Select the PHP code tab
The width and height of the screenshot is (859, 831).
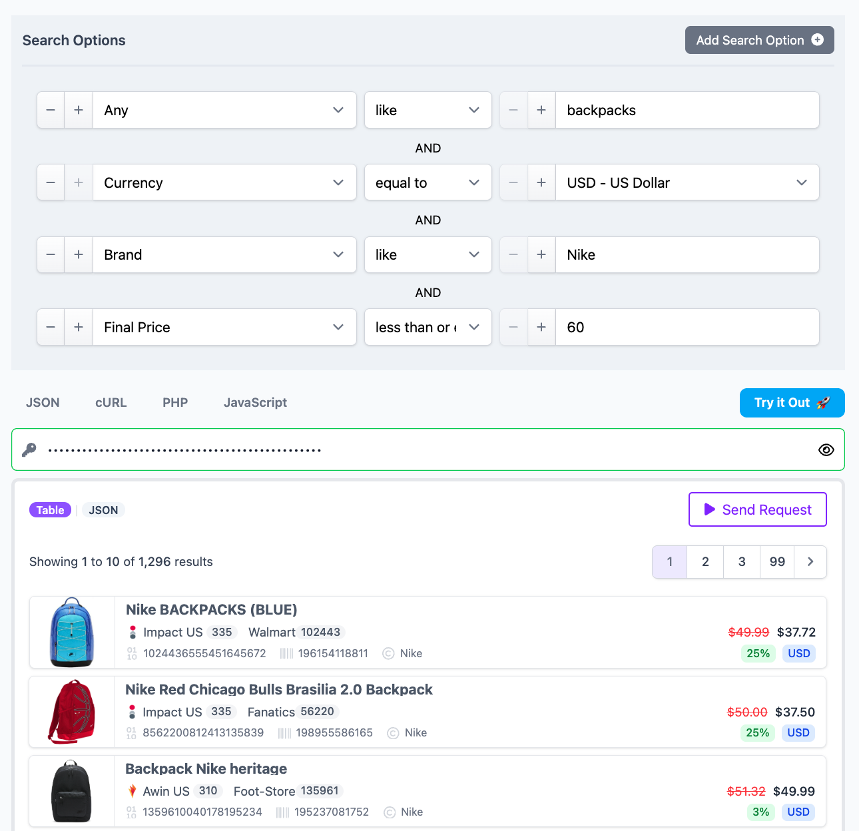point(175,402)
